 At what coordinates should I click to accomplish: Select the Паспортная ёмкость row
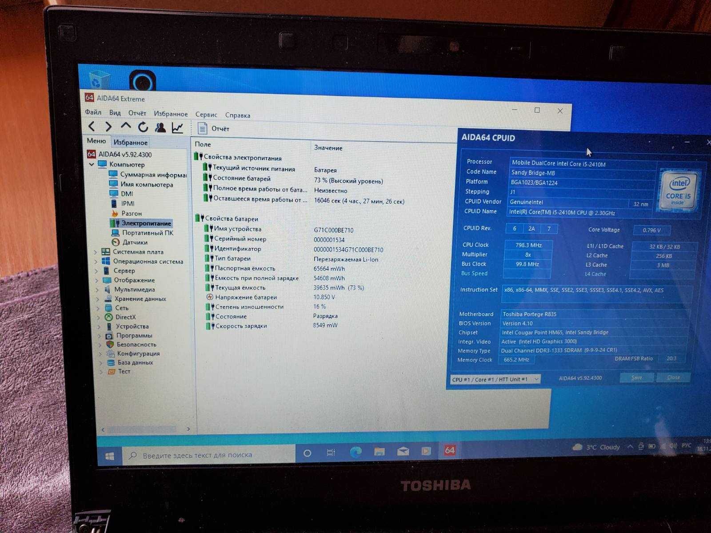point(276,268)
